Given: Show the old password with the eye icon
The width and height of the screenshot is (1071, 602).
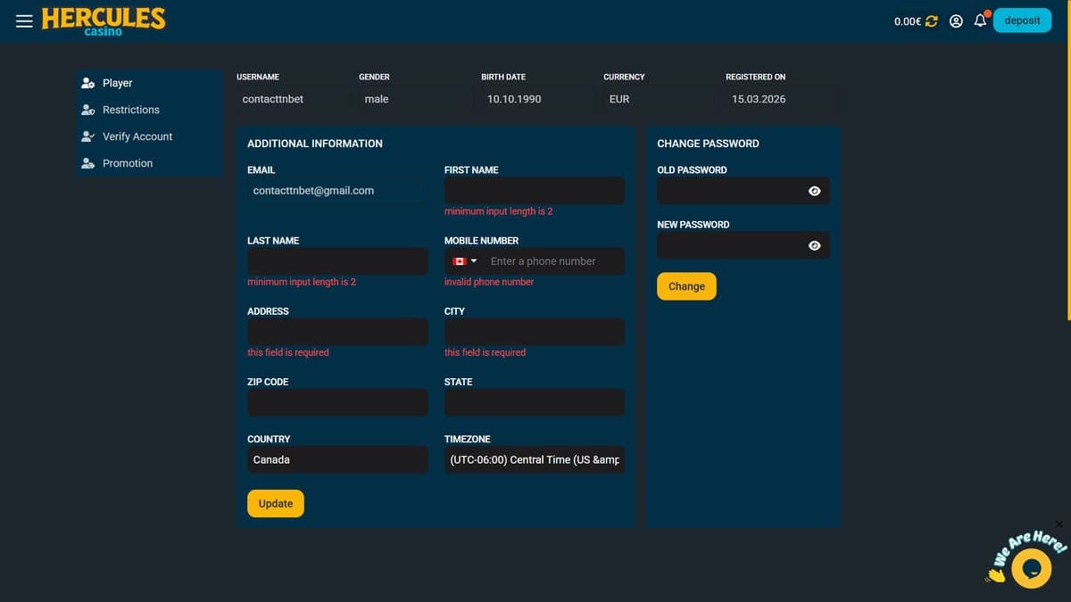Looking at the screenshot, I should coord(814,191).
